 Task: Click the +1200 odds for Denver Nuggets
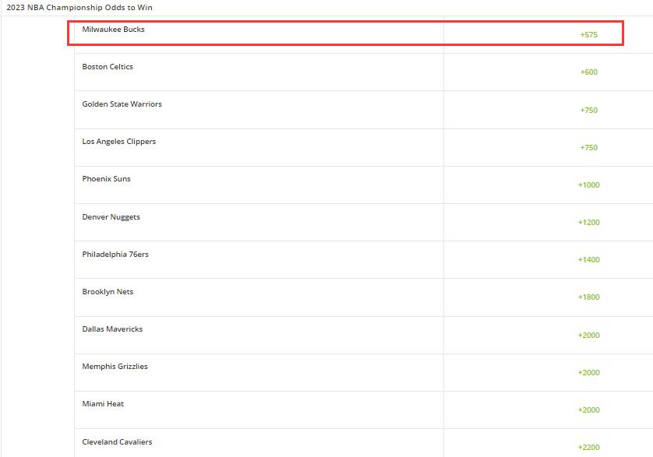pyautogui.click(x=589, y=222)
